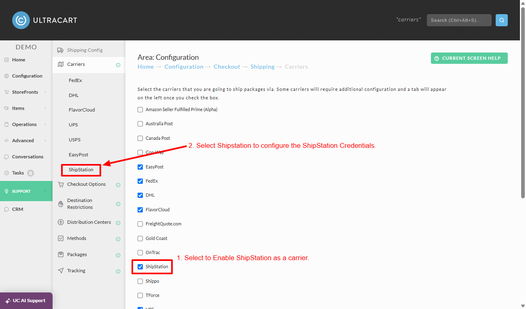The height and width of the screenshot is (309, 526).
Task: Open the FedEx carrier settings tab
Action: pos(75,80)
